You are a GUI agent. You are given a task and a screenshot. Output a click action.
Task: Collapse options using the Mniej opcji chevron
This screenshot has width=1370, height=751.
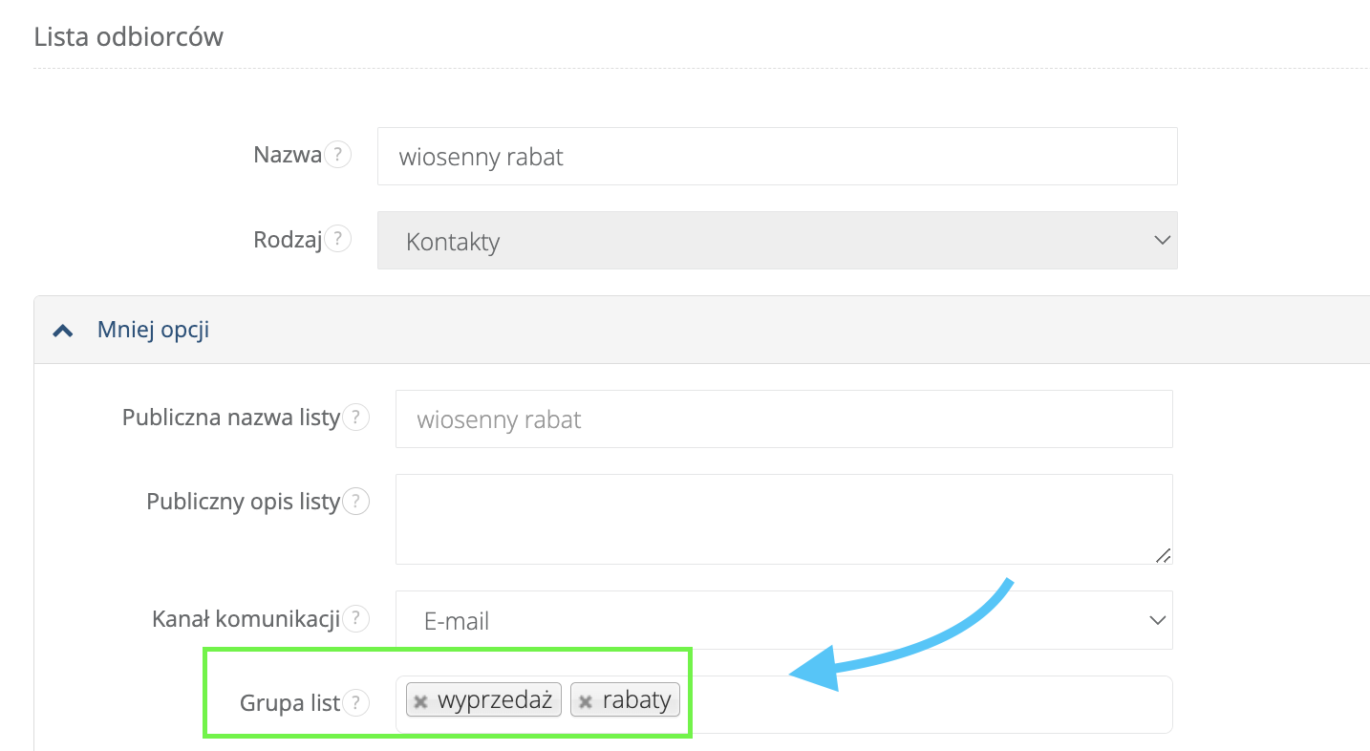[63, 331]
